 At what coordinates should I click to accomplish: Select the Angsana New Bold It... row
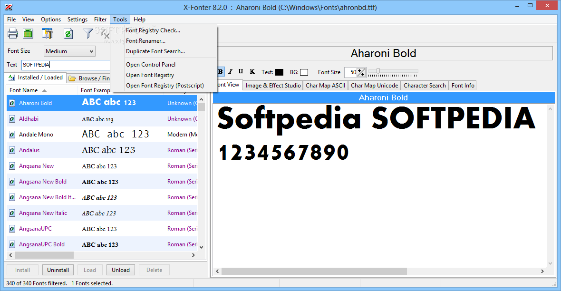tap(102, 197)
